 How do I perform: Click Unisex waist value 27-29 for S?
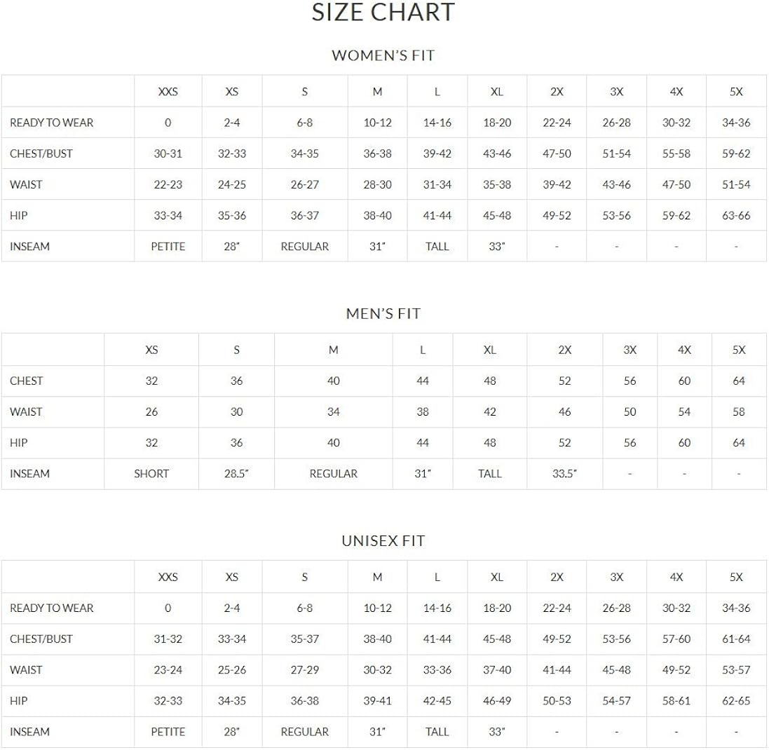304,669
